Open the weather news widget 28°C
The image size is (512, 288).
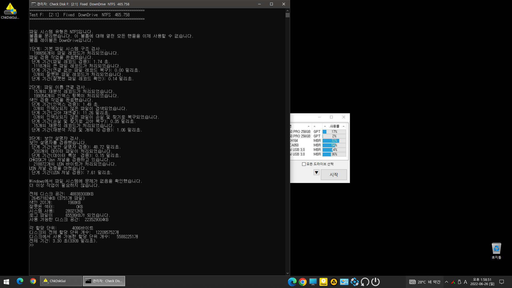coord(425,282)
